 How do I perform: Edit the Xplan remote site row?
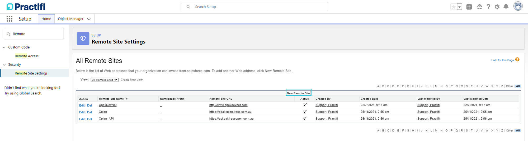tap(82, 112)
